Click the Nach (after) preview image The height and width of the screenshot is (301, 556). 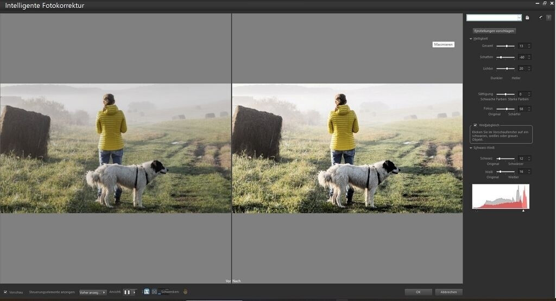click(347, 148)
